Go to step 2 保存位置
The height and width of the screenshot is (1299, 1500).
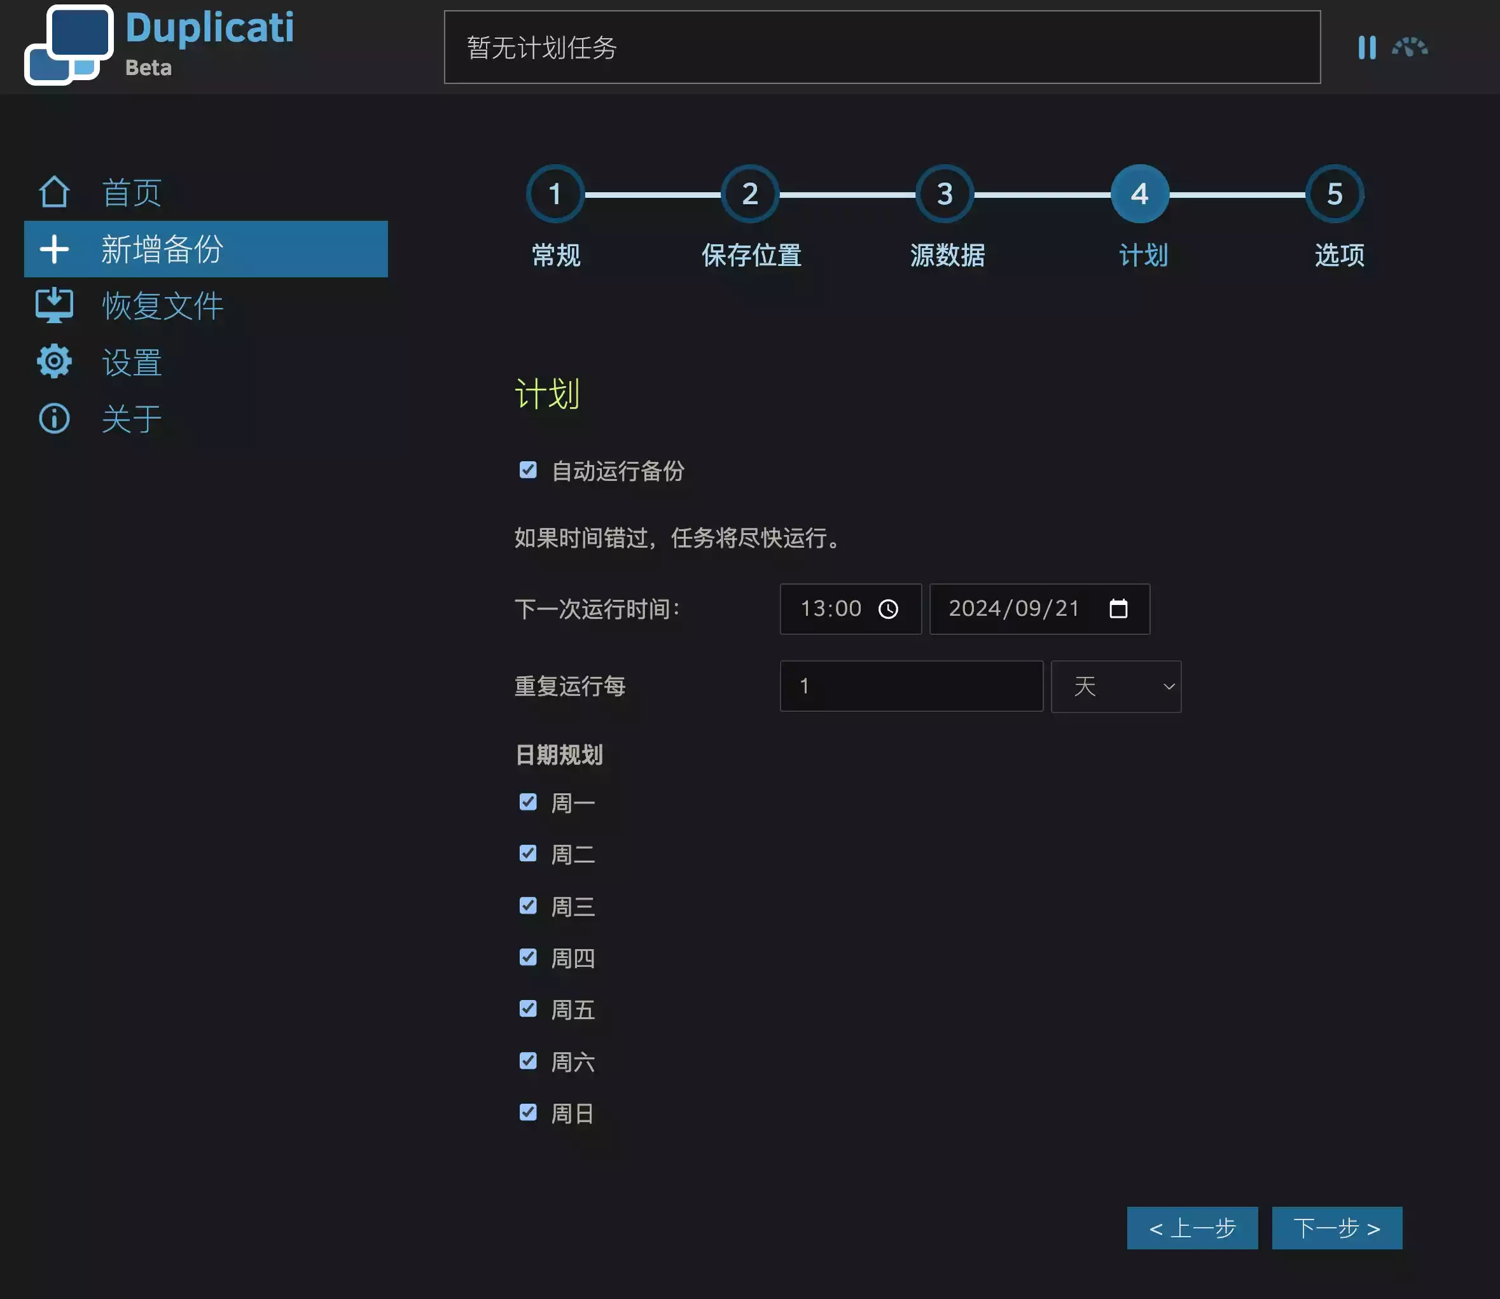coord(749,194)
